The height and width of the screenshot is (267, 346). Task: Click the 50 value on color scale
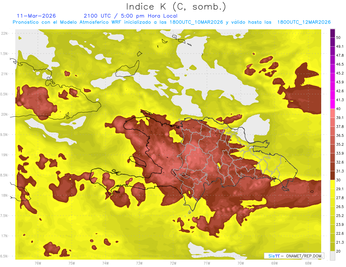[339, 37]
